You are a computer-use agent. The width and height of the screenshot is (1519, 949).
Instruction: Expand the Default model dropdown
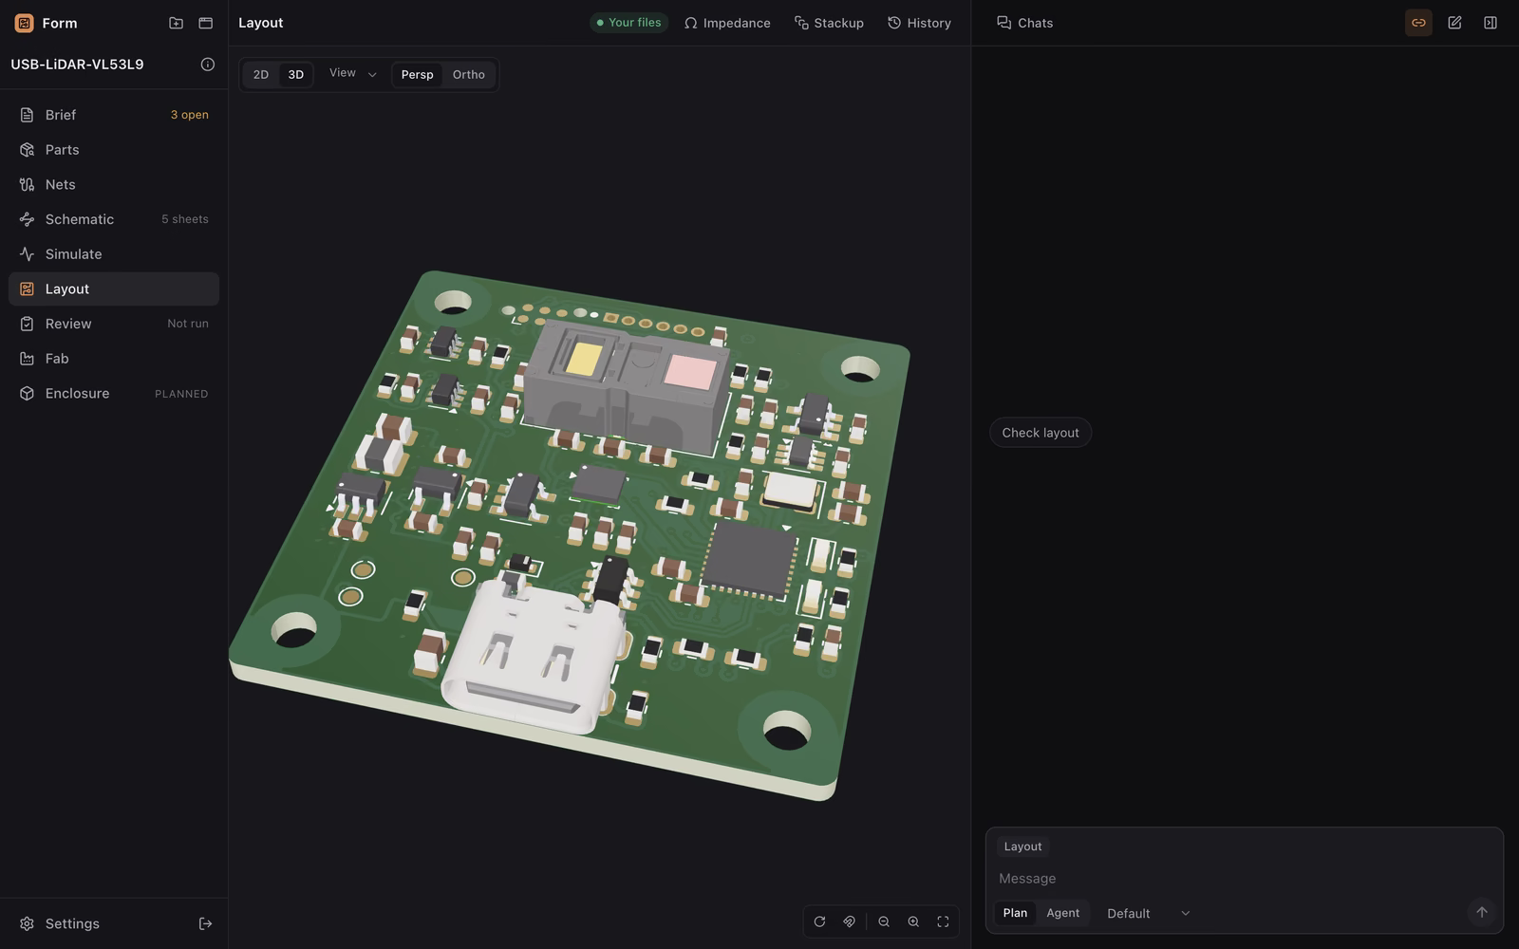coord(1148,913)
